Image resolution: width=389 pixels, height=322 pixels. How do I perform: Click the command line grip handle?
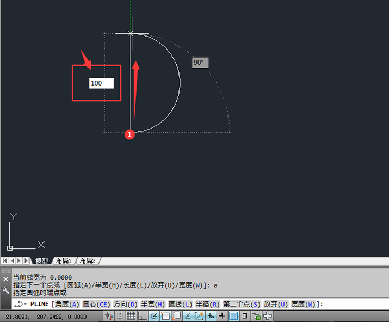5,271
